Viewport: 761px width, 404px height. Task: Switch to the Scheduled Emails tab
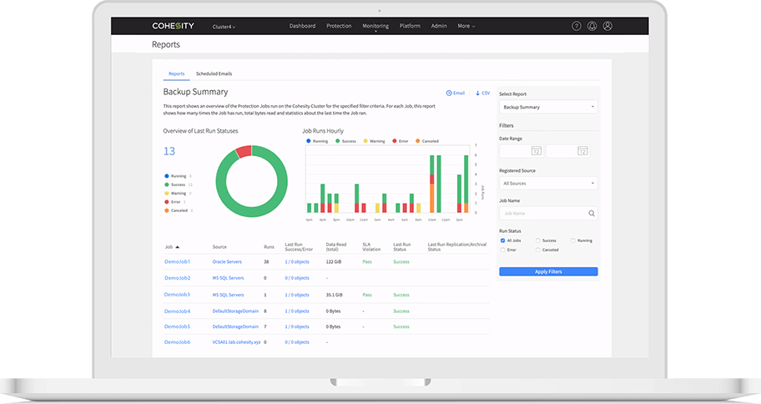214,73
